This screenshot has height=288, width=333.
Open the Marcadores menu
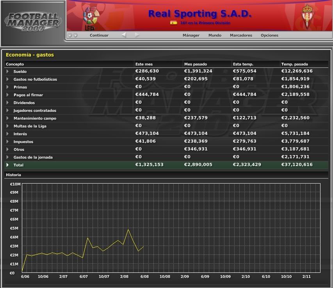241,35
